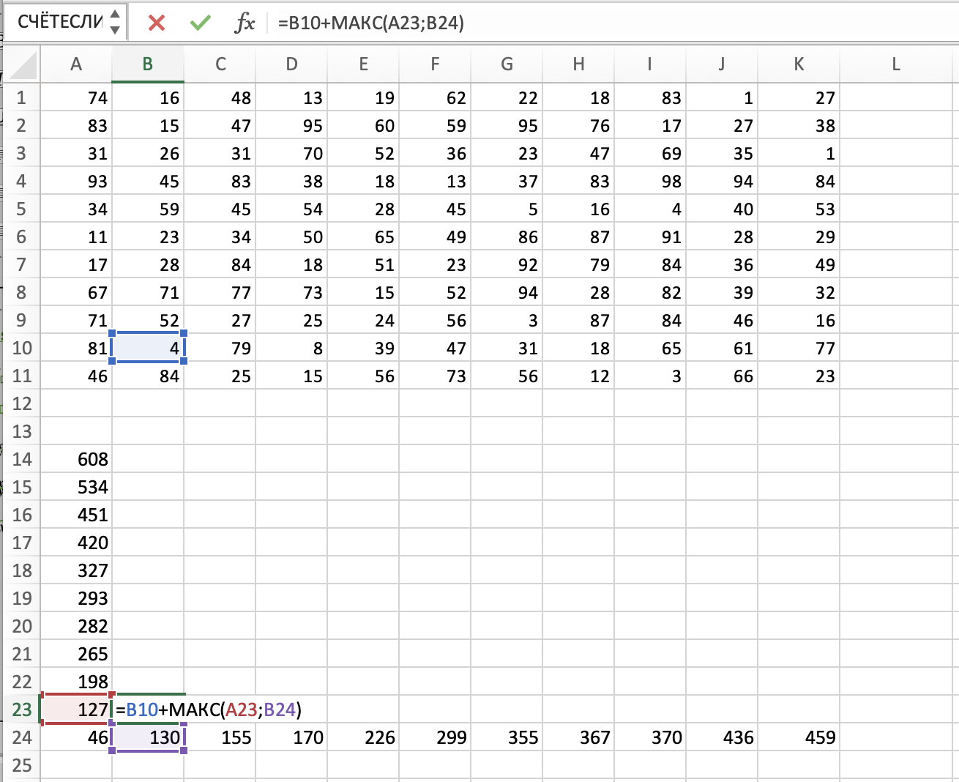Click the Select All corner triangle
Screen dimensions: 959x782
[x=23, y=65]
